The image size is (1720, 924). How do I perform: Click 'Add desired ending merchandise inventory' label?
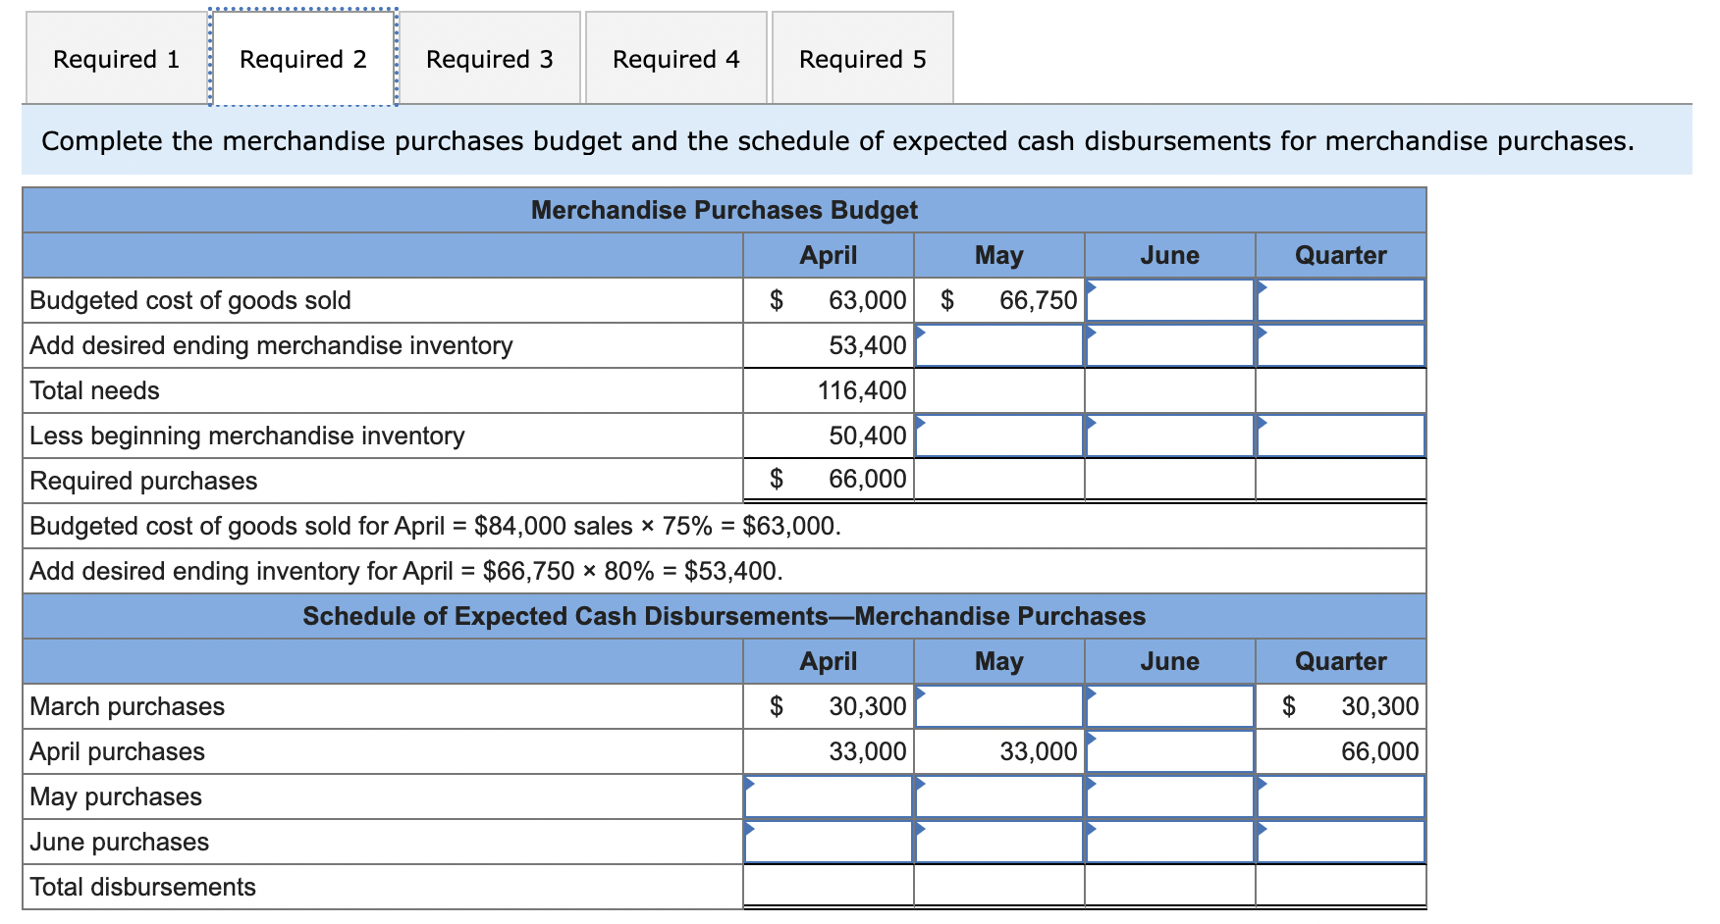coord(271,345)
